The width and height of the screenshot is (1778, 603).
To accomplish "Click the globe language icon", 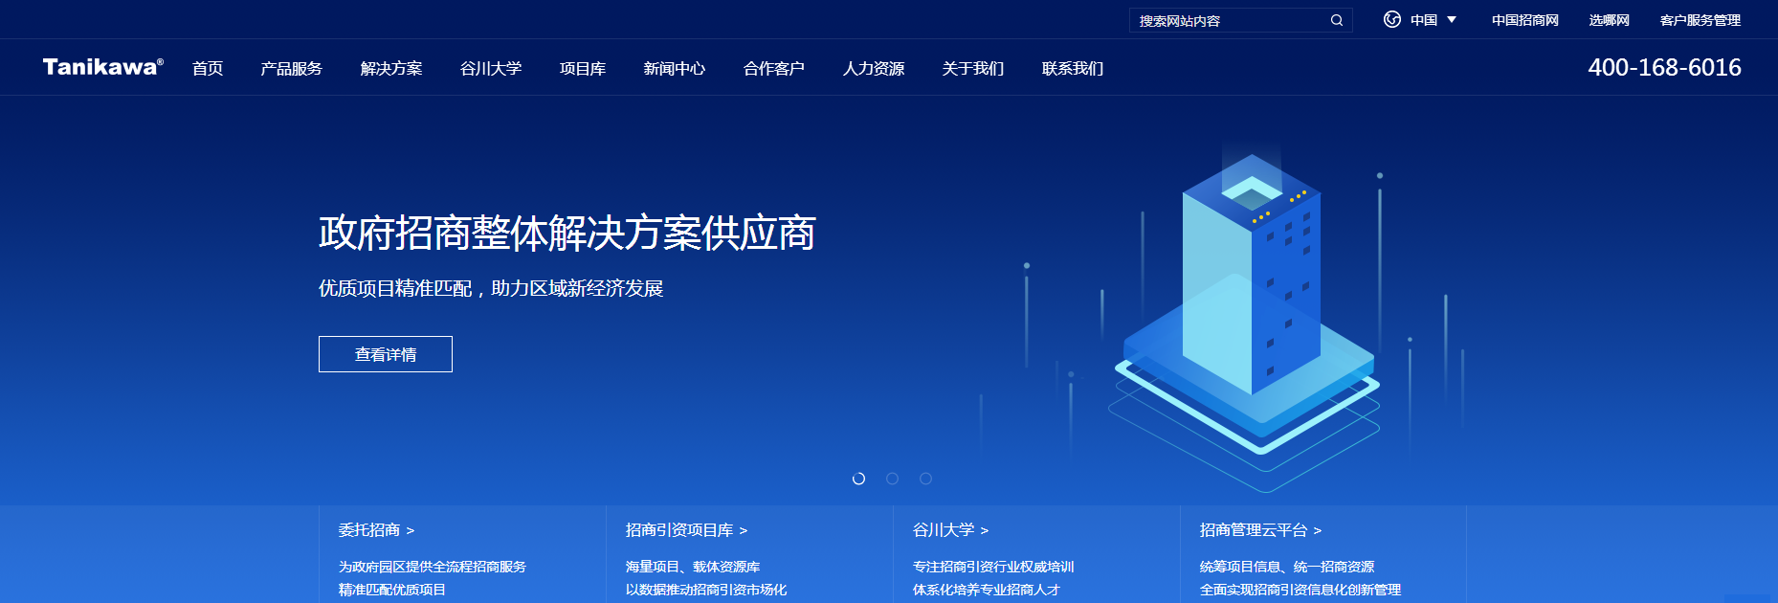I will pyautogui.click(x=1392, y=19).
